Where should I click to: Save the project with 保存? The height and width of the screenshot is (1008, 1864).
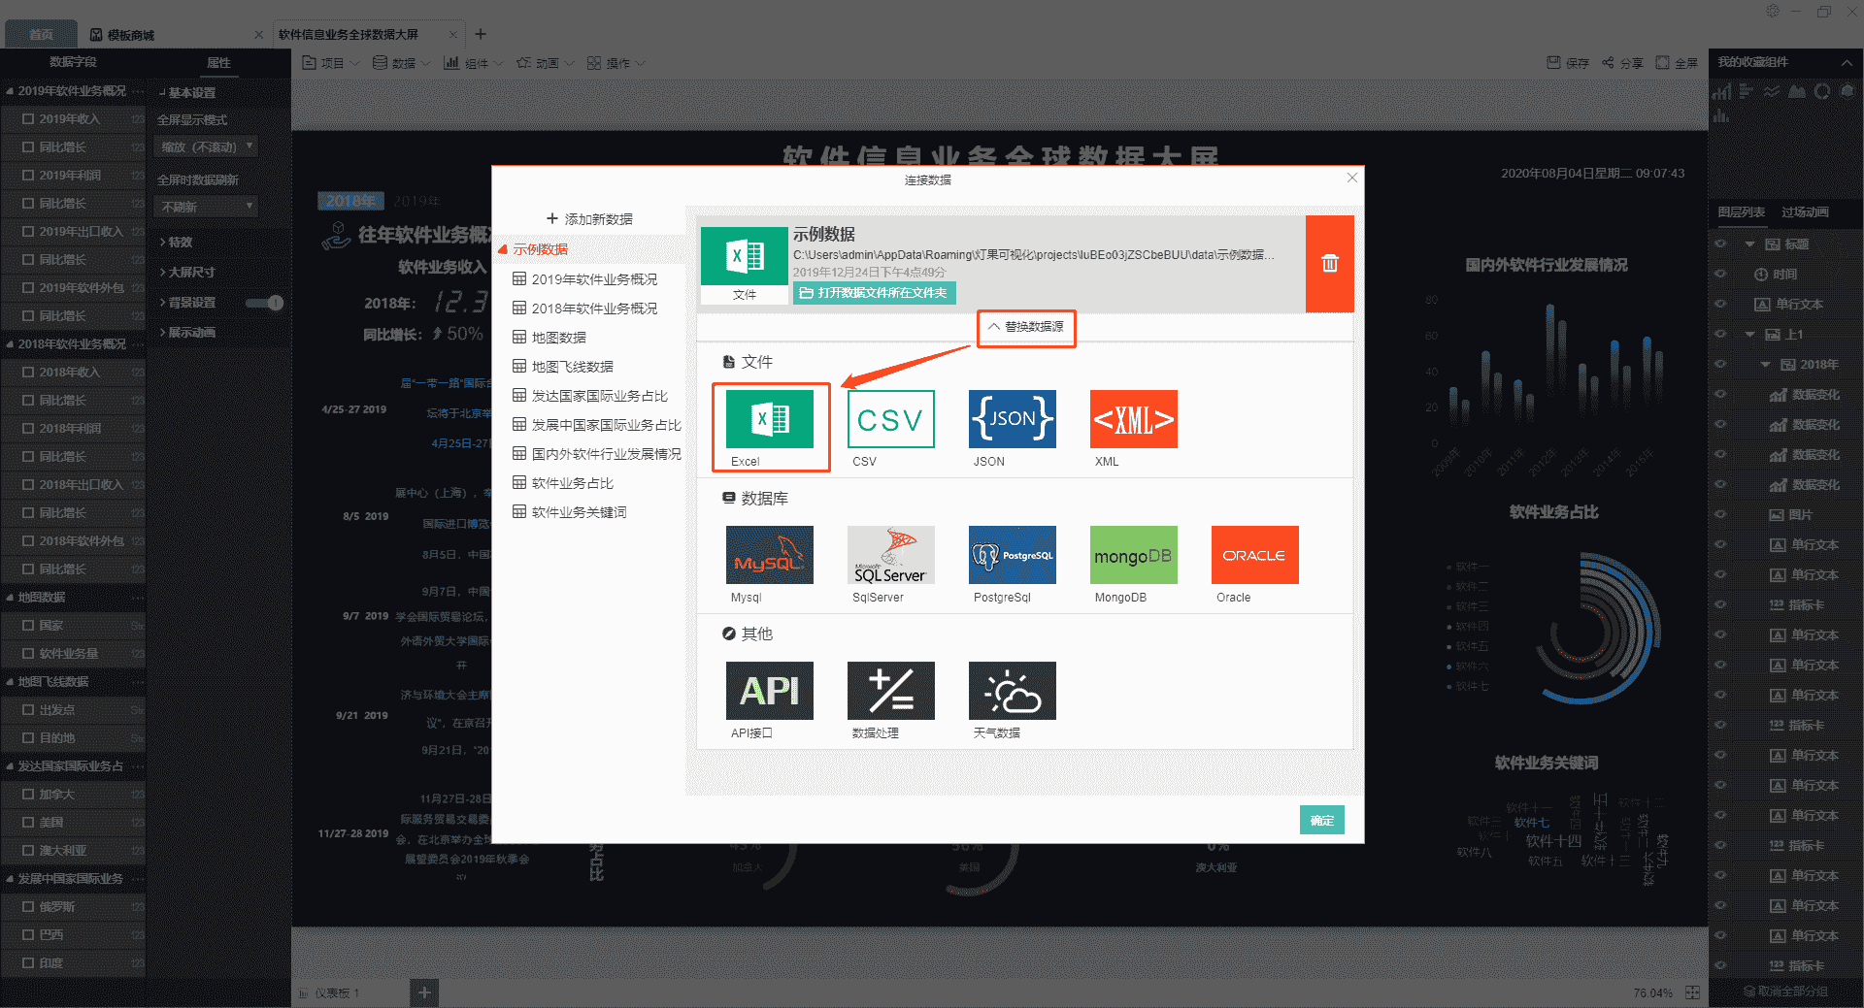pos(1568,63)
